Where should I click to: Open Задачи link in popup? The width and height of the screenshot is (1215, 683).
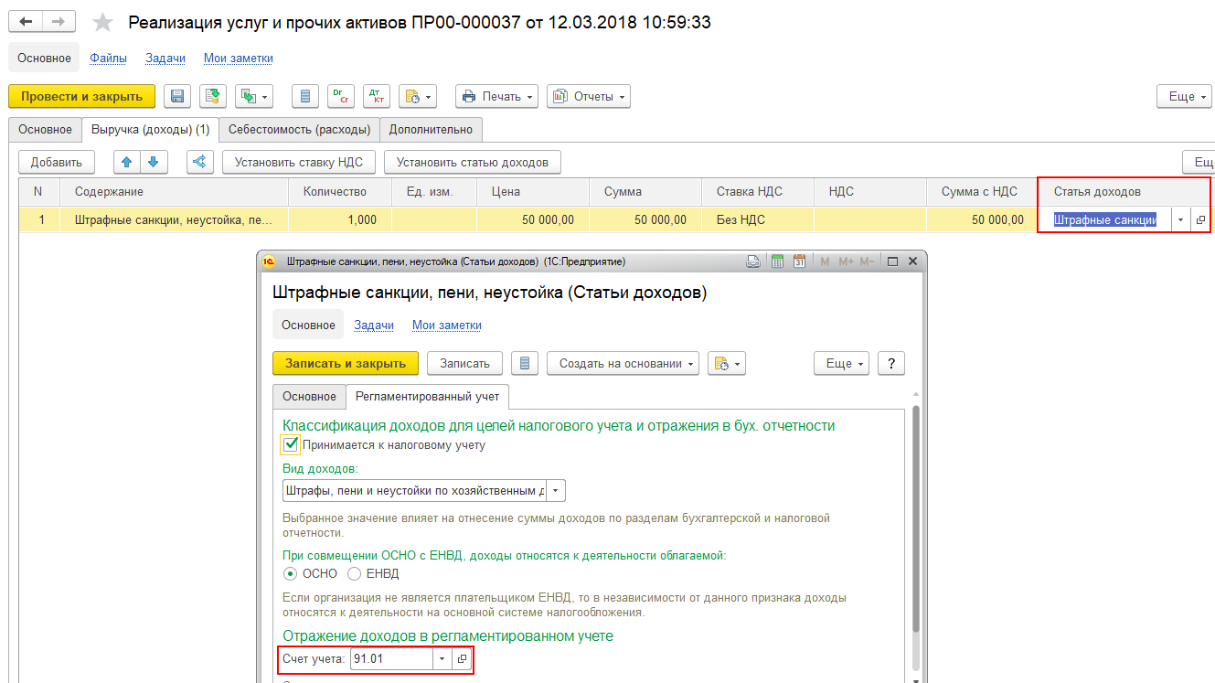(374, 325)
